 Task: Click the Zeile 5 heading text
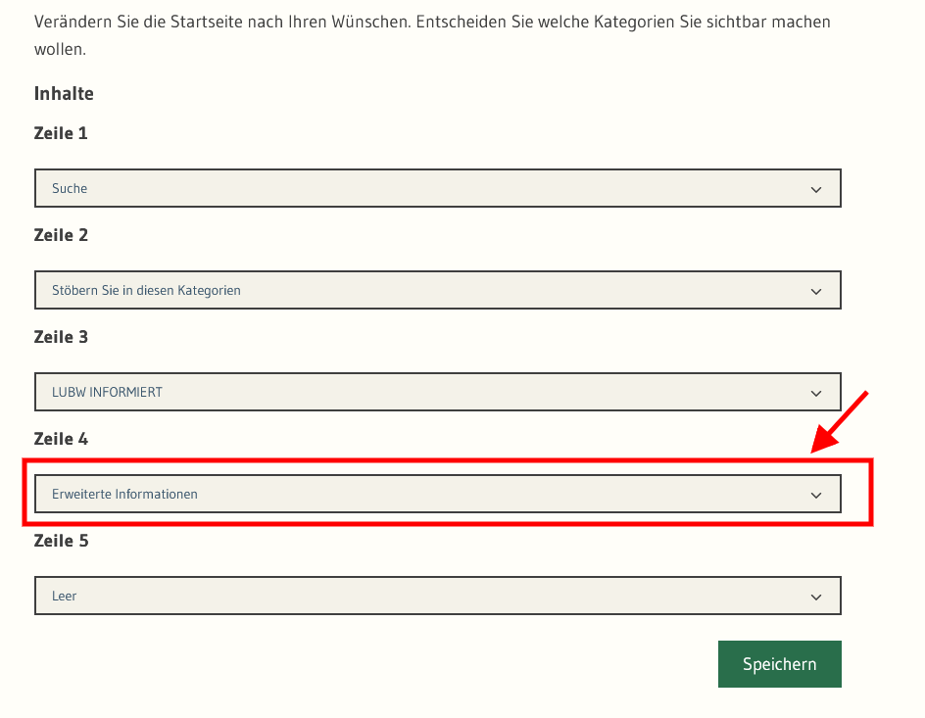(x=61, y=540)
